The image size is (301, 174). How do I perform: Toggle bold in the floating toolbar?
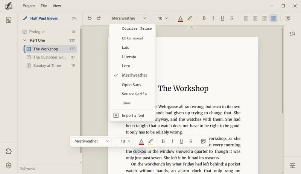[x=163, y=141]
